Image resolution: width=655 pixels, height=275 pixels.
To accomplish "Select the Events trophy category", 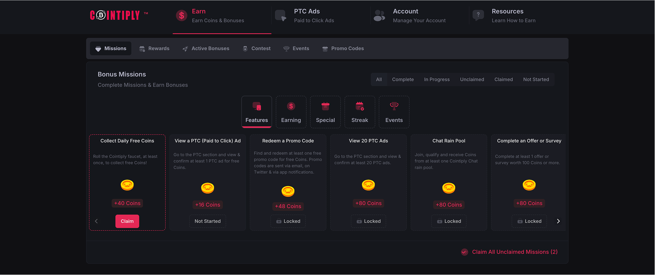I will coord(394,112).
